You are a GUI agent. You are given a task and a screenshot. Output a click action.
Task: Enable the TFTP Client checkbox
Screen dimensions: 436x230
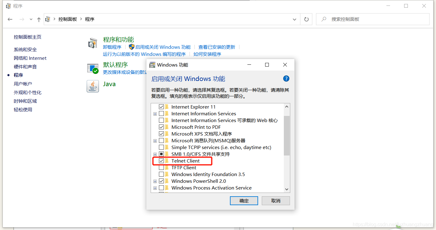coord(161,167)
